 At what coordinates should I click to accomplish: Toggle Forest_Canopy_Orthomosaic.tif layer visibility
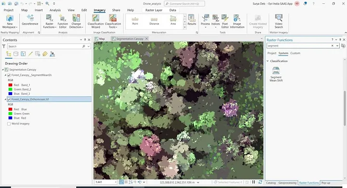(x=9, y=100)
